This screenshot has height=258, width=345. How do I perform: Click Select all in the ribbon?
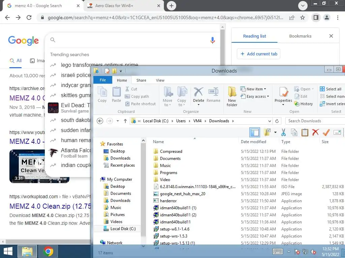(x=331, y=89)
